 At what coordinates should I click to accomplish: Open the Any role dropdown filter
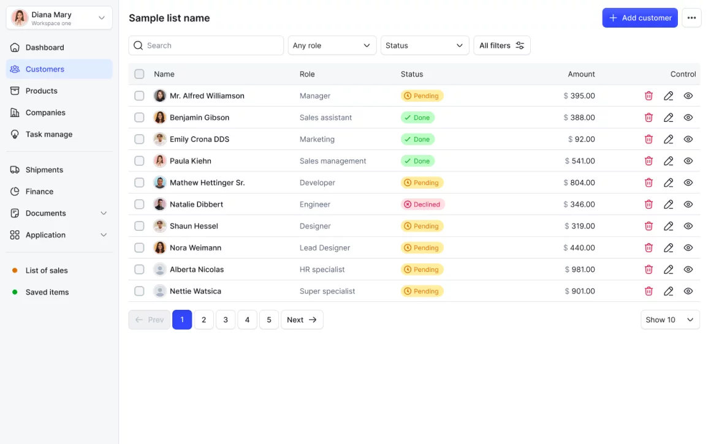tap(332, 45)
